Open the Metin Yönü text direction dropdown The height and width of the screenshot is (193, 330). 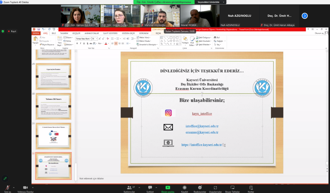[x=143, y=37]
